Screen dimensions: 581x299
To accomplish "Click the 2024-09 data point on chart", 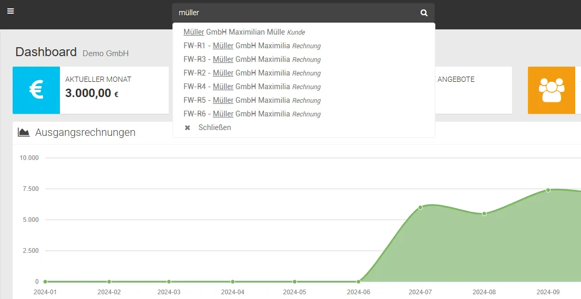I will pyautogui.click(x=548, y=190).
